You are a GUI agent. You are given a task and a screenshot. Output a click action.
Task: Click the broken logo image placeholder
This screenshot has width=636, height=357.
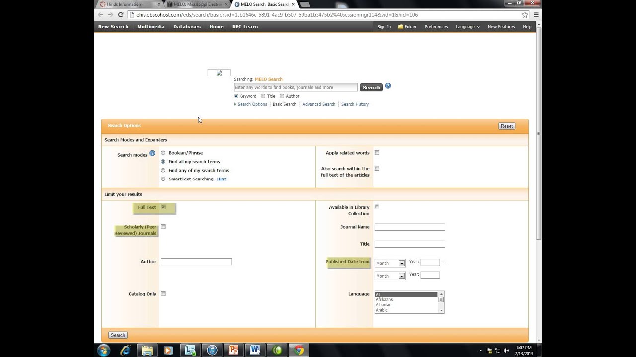pos(219,73)
